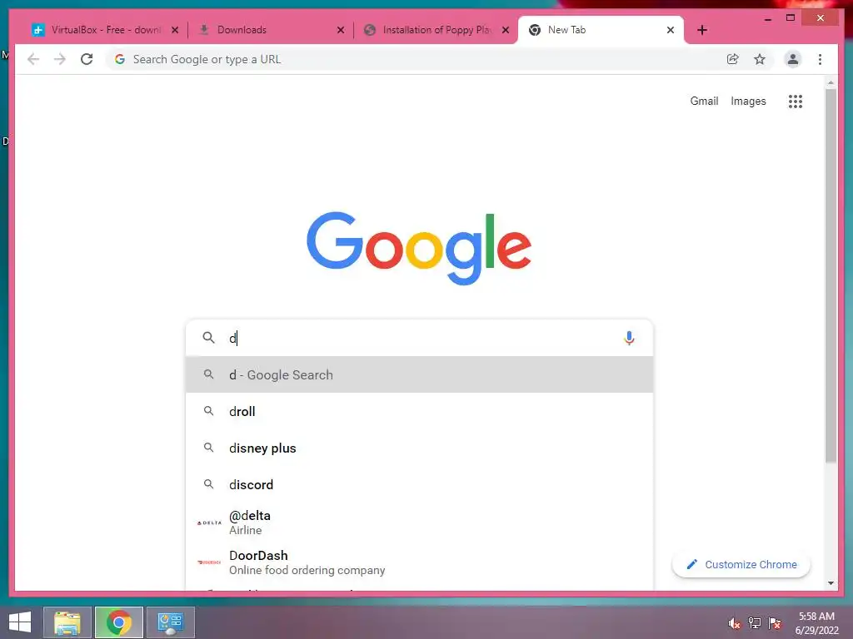The image size is (853, 639).
Task: Open the Control Panel taskbar icon
Action: tap(170, 622)
